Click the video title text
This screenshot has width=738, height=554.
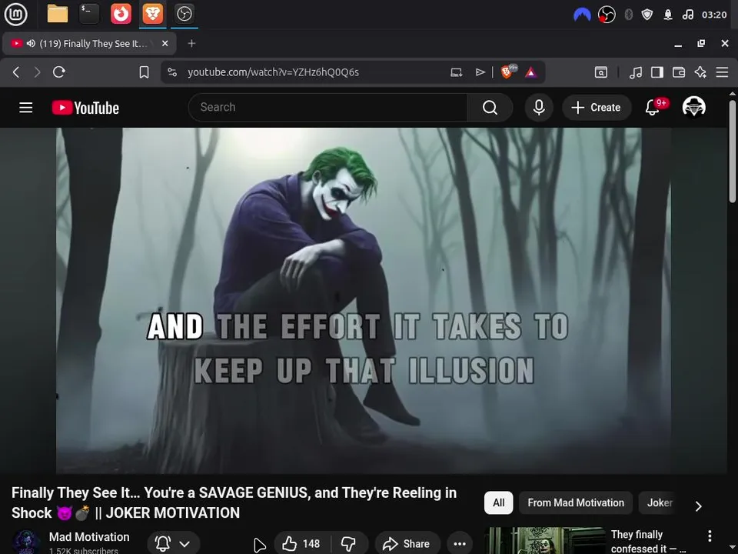[x=234, y=502]
